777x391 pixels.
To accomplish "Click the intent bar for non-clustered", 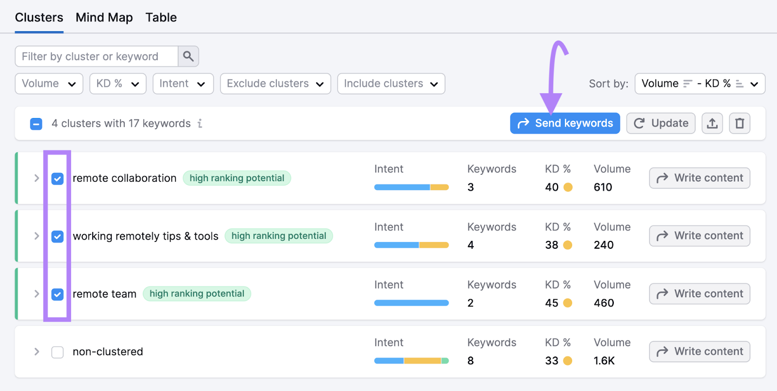I will 411,360.
